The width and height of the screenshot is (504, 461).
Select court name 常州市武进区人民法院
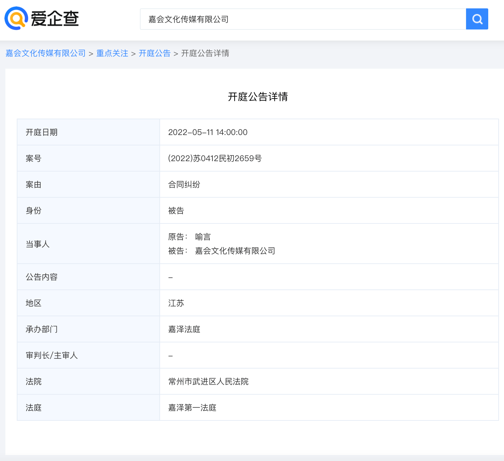(x=208, y=382)
